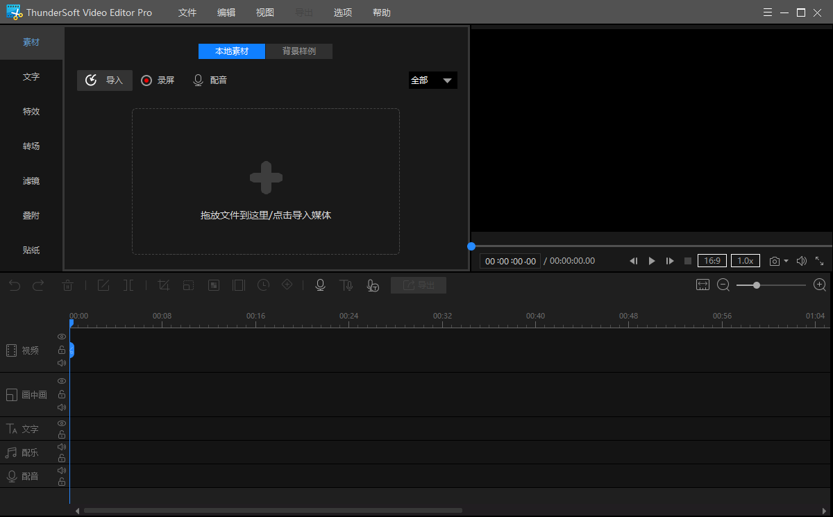Toggle visibility eye of 视频 track

62,337
